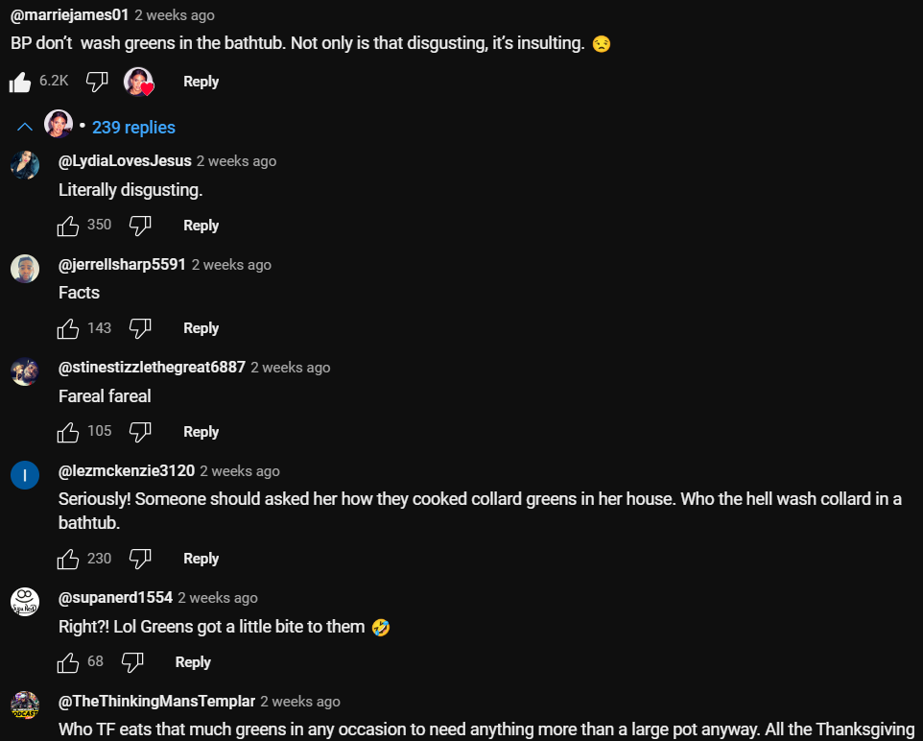Like the @lezmckenzie3120 reply
923x741 pixels.
[x=68, y=559]
